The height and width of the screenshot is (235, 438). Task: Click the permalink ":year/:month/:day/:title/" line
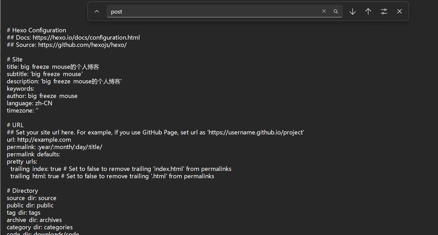coord(54,147)
